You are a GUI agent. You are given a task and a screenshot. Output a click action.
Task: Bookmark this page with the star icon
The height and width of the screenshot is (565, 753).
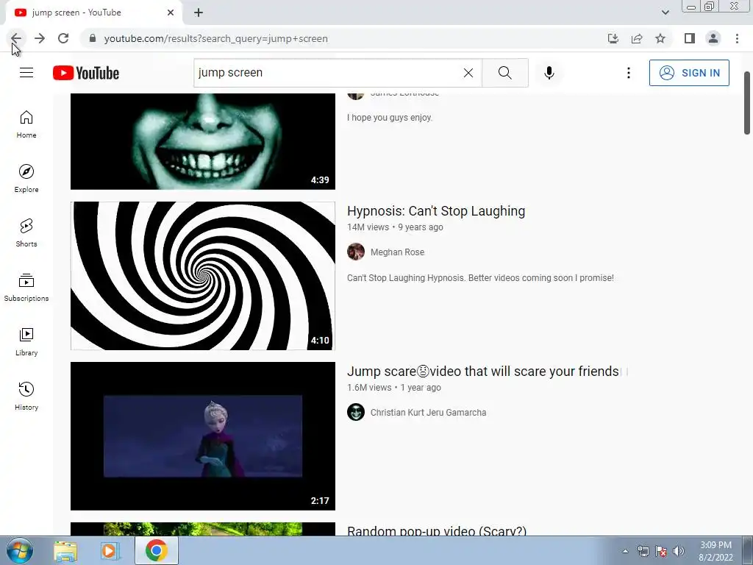click(660, 38)
